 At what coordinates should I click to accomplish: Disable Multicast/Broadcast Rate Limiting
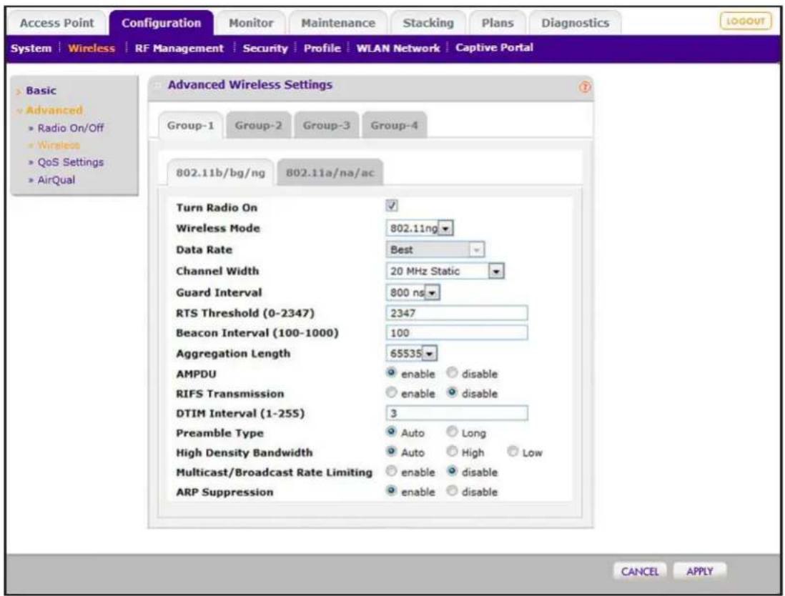[452, 471]
